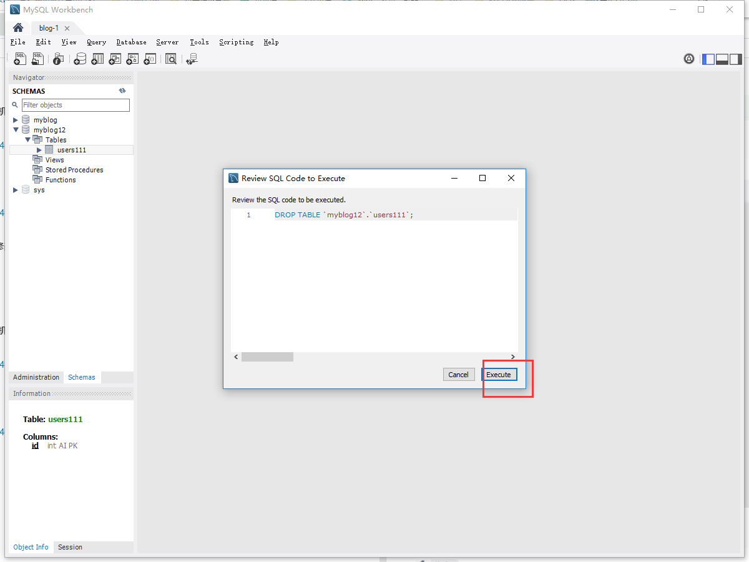The height and width of the screenshot is (562, 749).
Task: Click the sys database icon
Action: [26, 189]
